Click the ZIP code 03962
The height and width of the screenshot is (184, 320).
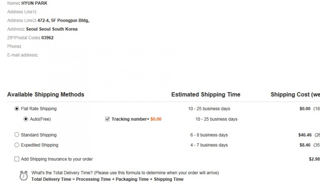click(x=48, y=38)
